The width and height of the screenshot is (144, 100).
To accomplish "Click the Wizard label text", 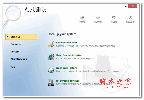I will point(114,22).
